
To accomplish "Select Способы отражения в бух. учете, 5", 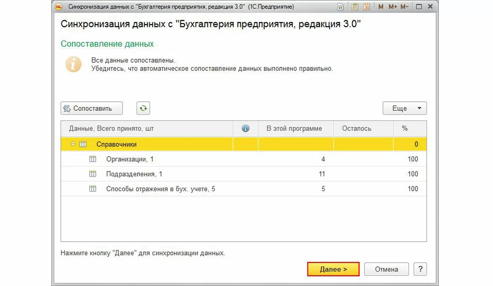I will tap(244, 189).
